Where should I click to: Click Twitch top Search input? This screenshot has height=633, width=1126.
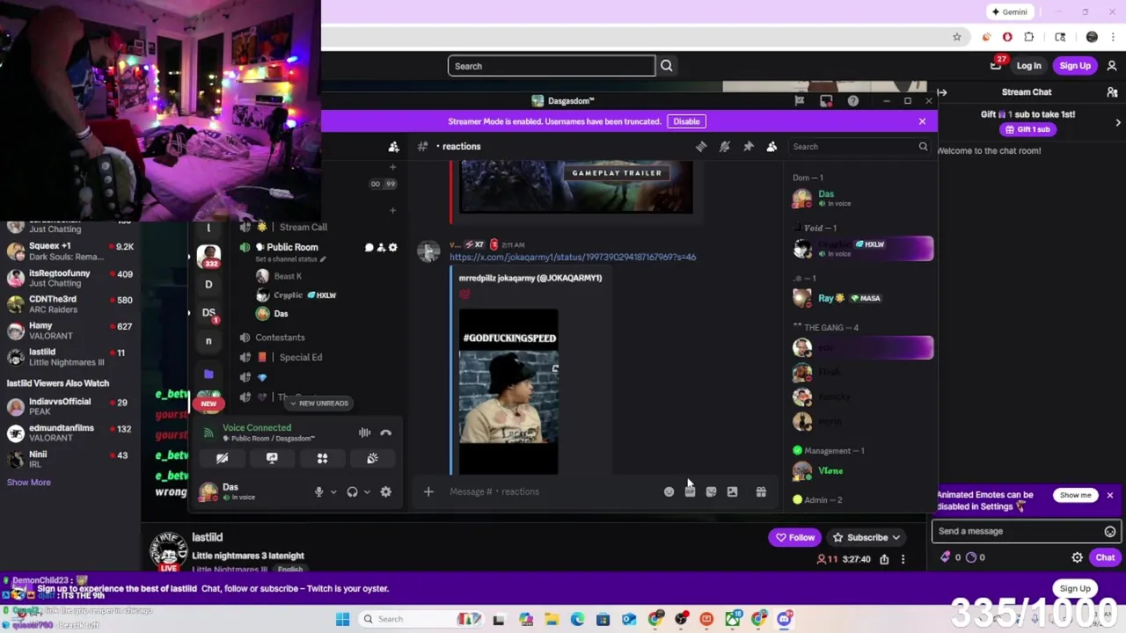pyautogui.click(x=552, y=66)
